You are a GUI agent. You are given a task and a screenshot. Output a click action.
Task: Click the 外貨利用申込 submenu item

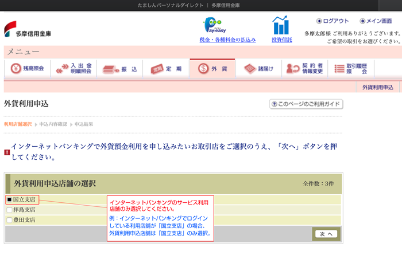coord(377,87)
